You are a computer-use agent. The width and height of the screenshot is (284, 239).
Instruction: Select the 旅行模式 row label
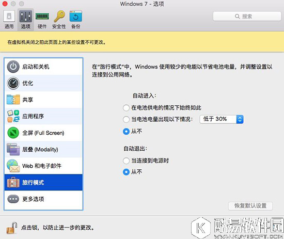pos(33,182)
